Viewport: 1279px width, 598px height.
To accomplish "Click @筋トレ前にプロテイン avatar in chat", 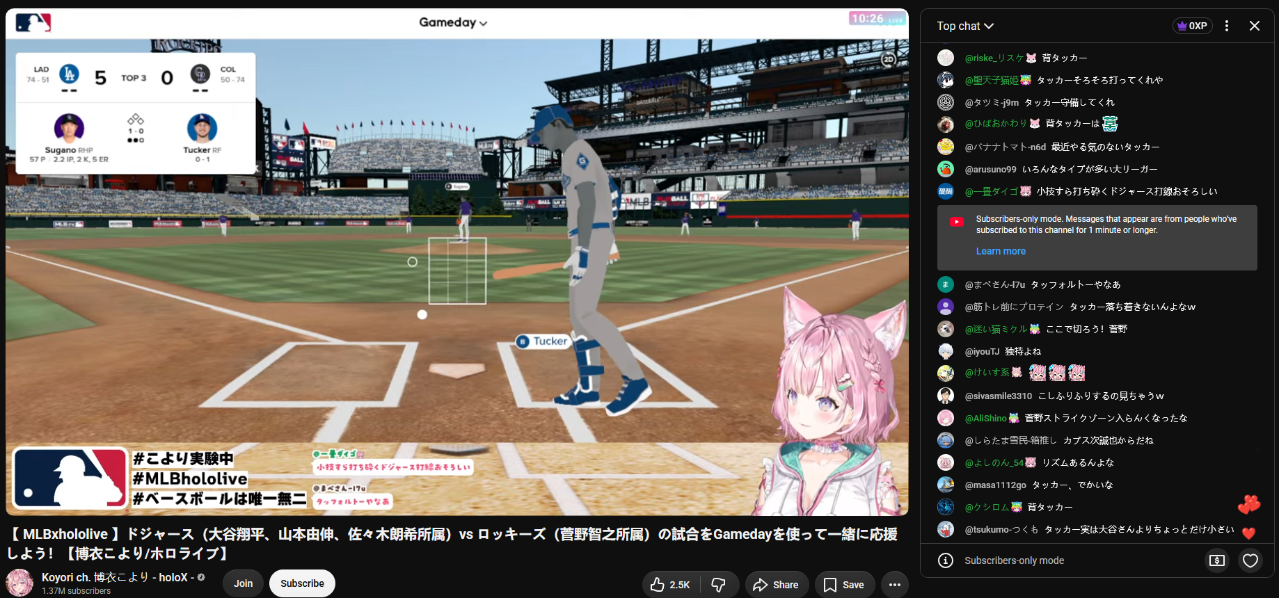I will click(x=946, y=307).
